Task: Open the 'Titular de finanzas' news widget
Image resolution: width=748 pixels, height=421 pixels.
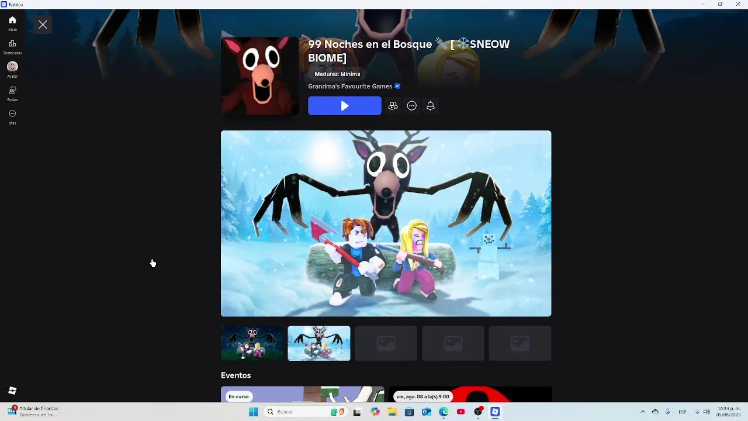Action: [x=33, y=412]
